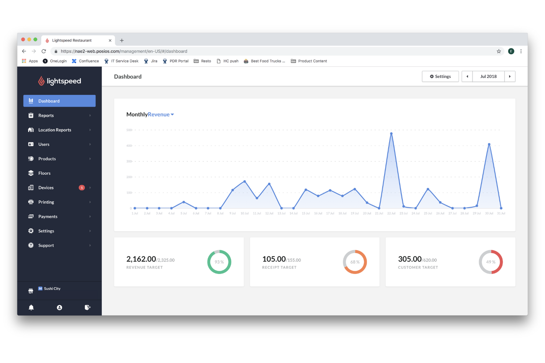545x363 pixels.
Task: Select the Printing section
Action: coord(46,202)
